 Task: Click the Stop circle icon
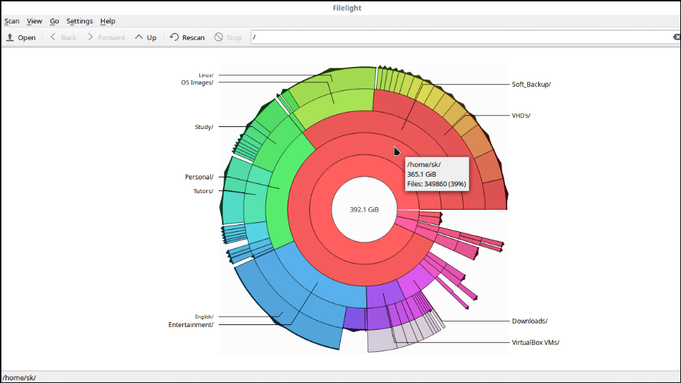click(x=219, y=37)
